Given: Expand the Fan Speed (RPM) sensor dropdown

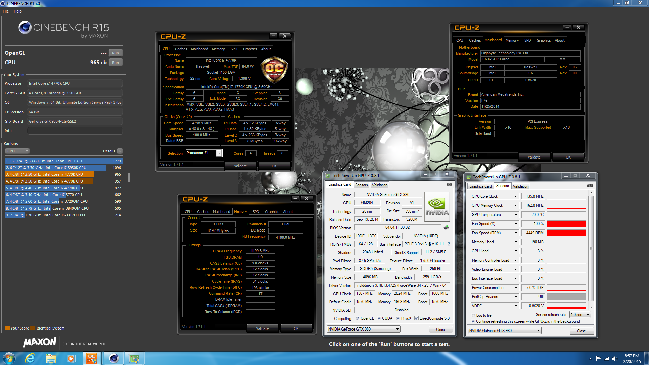Looking at the screenshot, I should 516,233.
